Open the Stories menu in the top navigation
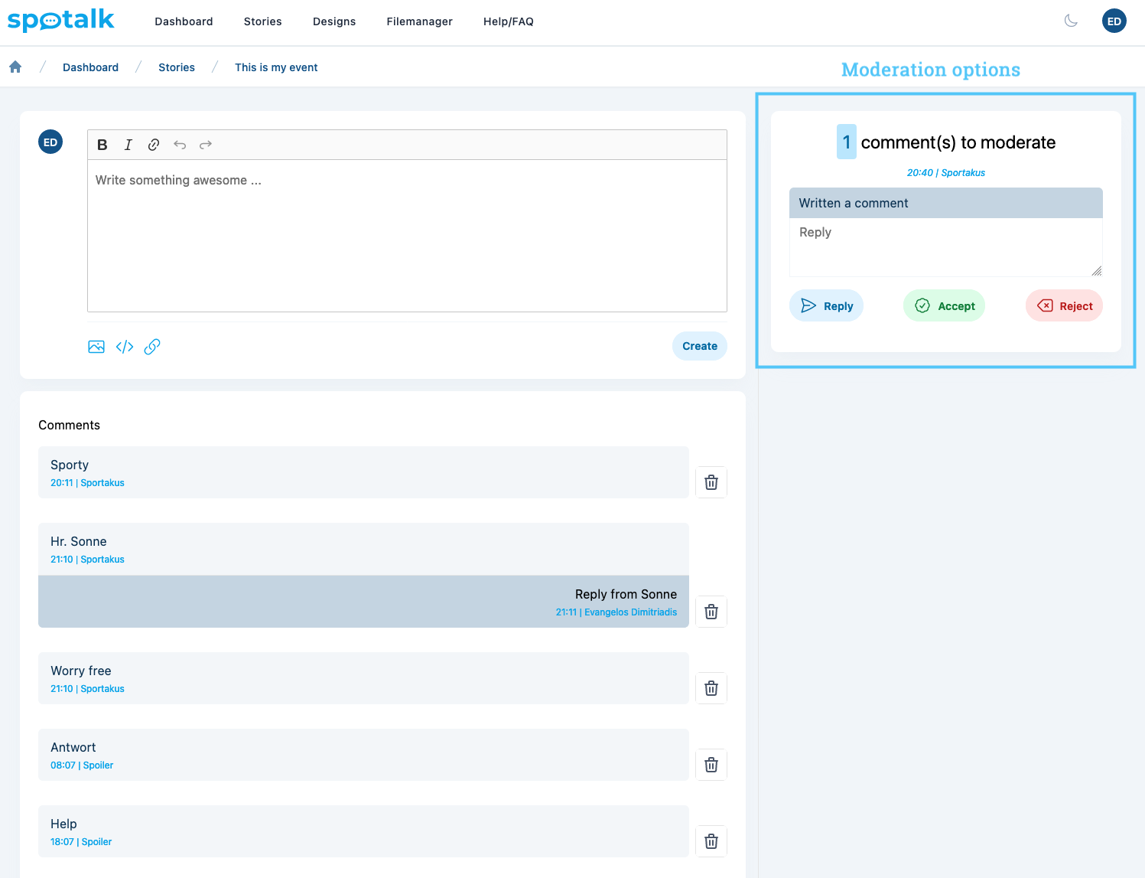1145x878 pixels. tap(262, 21)
